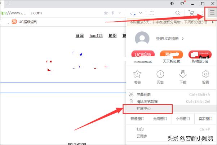Open a new 无痕窗口 incognito window
Screen dimensions: 217x145
point(160,118)
